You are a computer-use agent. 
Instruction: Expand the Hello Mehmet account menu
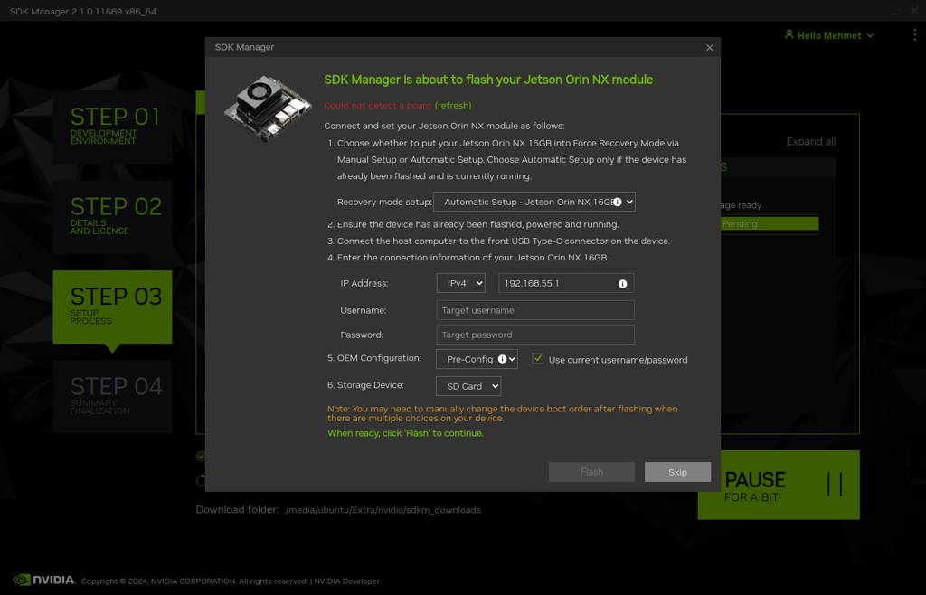(829, 35)
